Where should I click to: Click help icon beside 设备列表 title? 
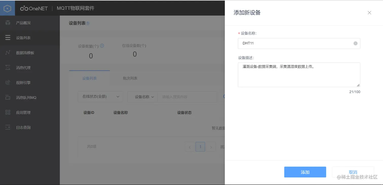(88, 24)
